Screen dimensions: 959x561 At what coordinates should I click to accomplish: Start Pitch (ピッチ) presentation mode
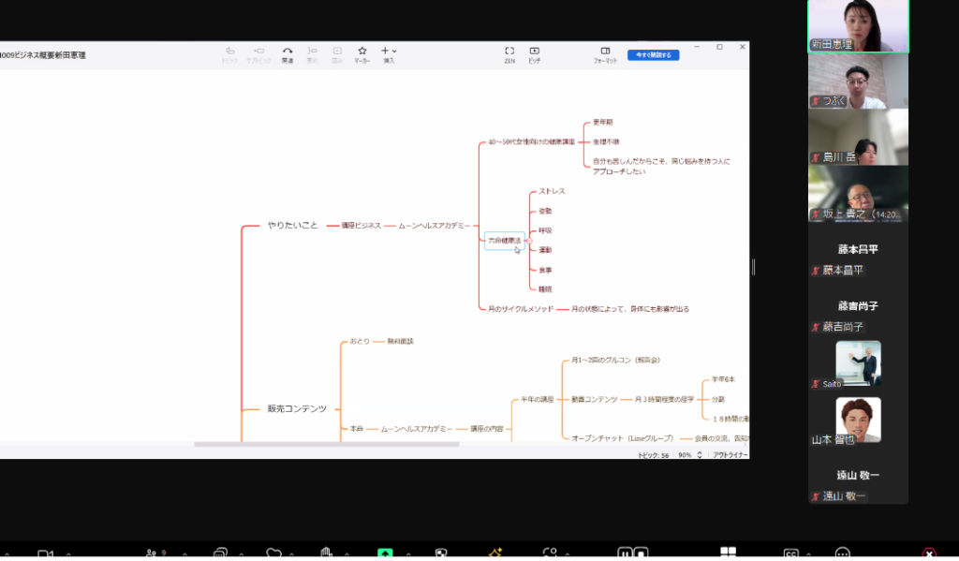pos(534,52)
